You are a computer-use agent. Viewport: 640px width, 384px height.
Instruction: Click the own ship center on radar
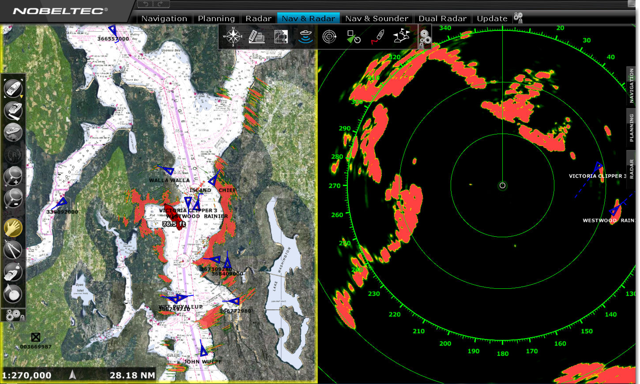pyautogui.click(x=502, y=186)
